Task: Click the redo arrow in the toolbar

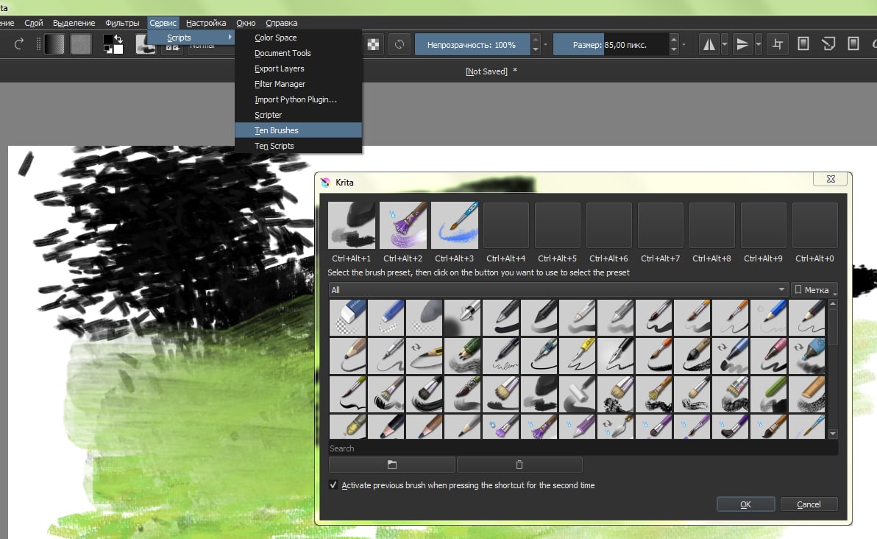Action: (18, 44)
